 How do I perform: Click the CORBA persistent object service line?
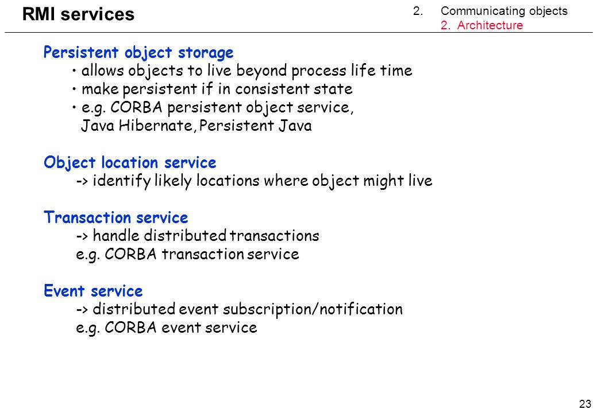tap(213, 107)
